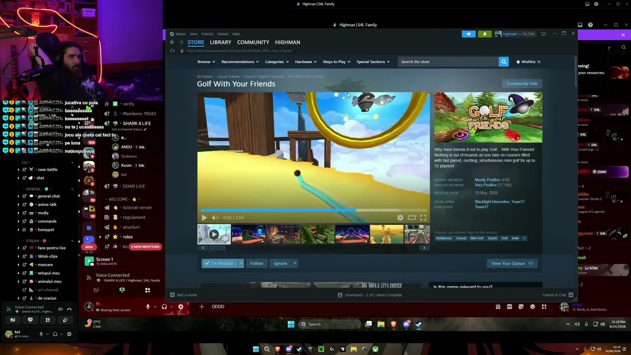Open the Games menu in Steam

(223, 34)
